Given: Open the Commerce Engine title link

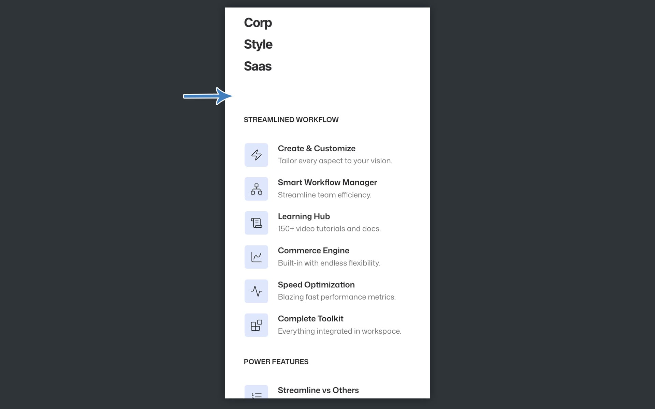Looking at the screenshot, I should click(x=314, y=251).
